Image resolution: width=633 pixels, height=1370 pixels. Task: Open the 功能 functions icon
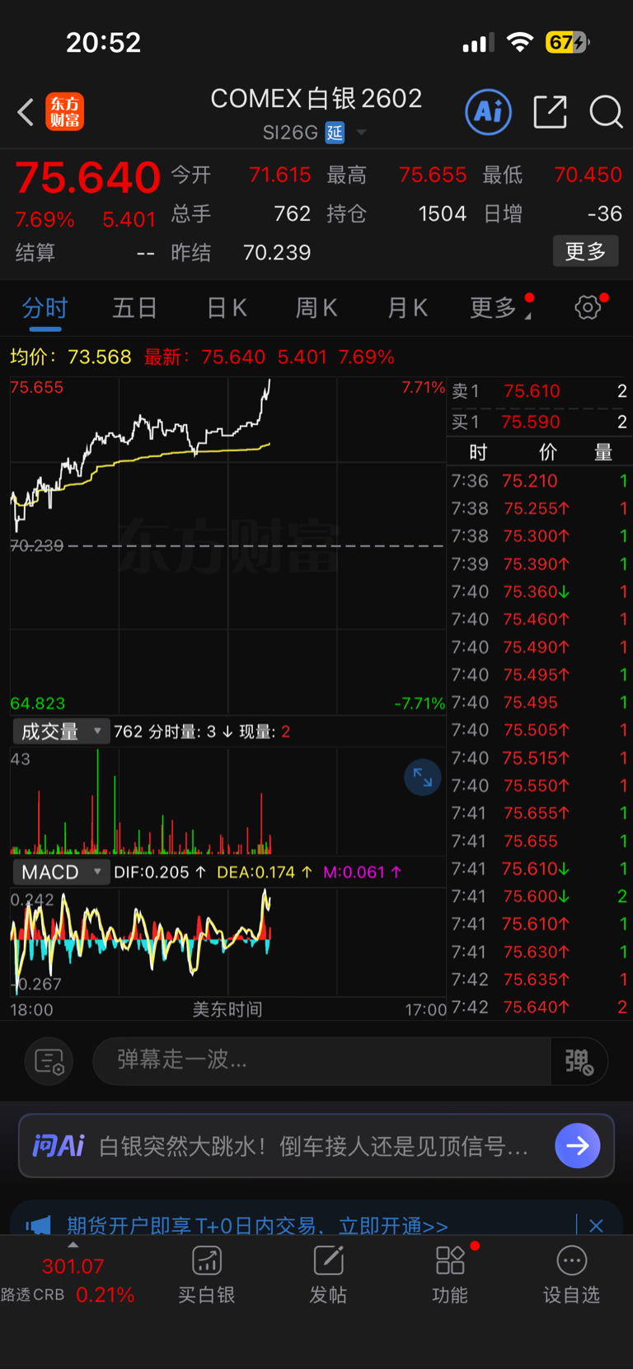[450, 1274]
